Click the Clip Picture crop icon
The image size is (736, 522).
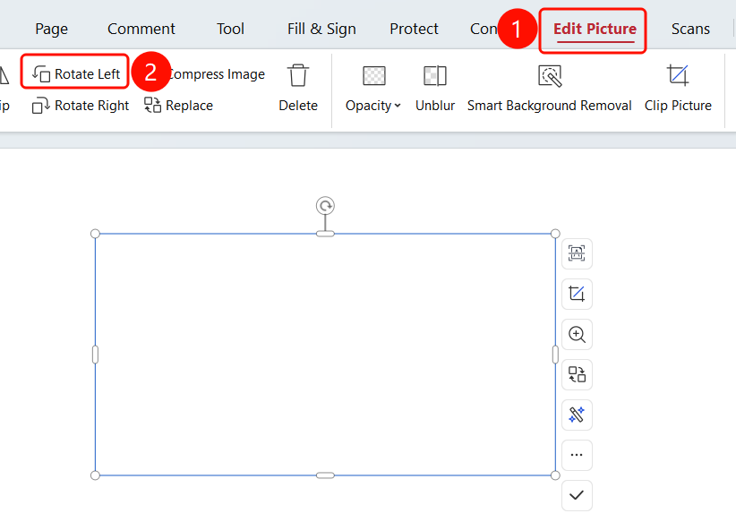point(678,75)
